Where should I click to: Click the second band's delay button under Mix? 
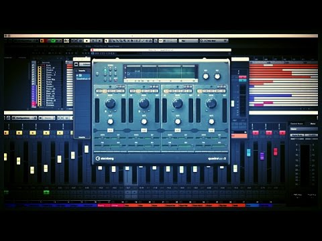144,131
